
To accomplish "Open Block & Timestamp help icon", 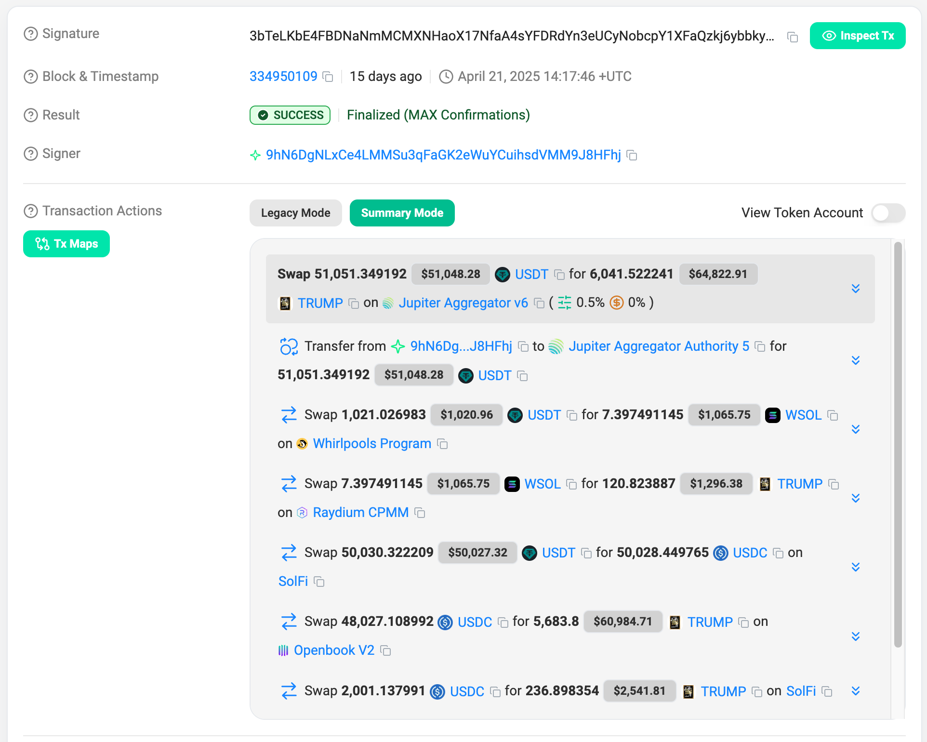I will pos(31,77).
